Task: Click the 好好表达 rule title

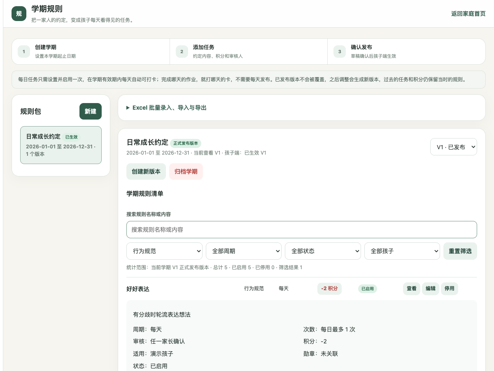Action: pos(138,289)
